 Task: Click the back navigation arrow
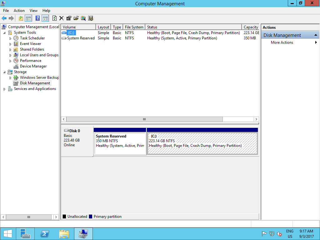[3, 18]
